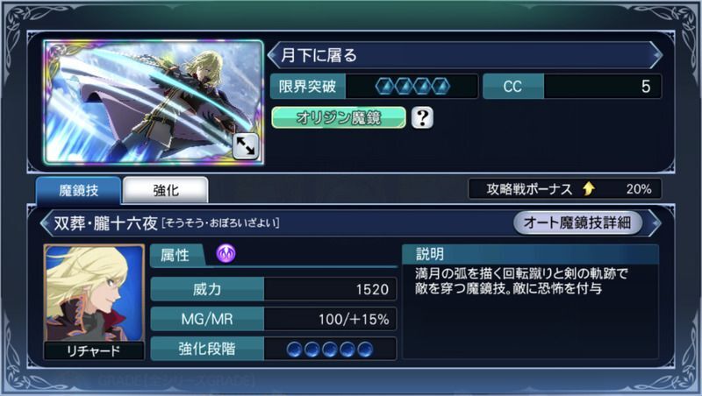Screen dimensions: 702x396
Task: Click the 説明 description text panel
Action: [531, 301]
